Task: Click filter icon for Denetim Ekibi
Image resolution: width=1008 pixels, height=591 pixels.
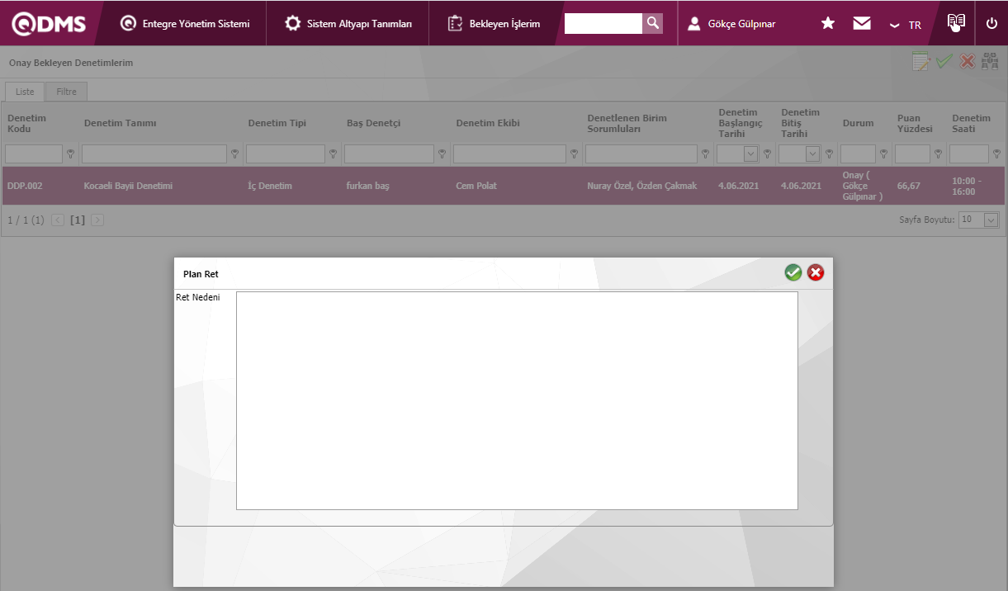Action: point(574,154)
